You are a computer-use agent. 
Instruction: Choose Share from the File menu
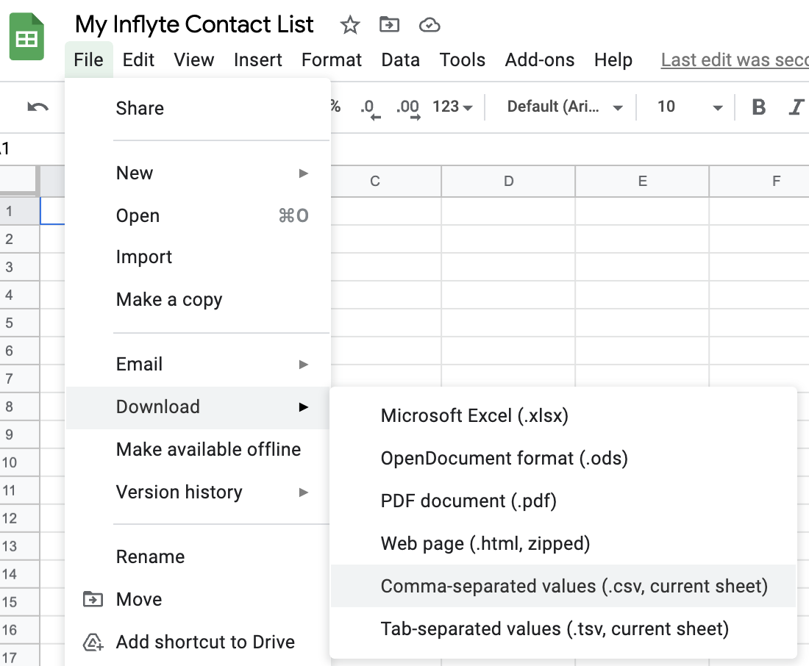(x=198, y=108)
